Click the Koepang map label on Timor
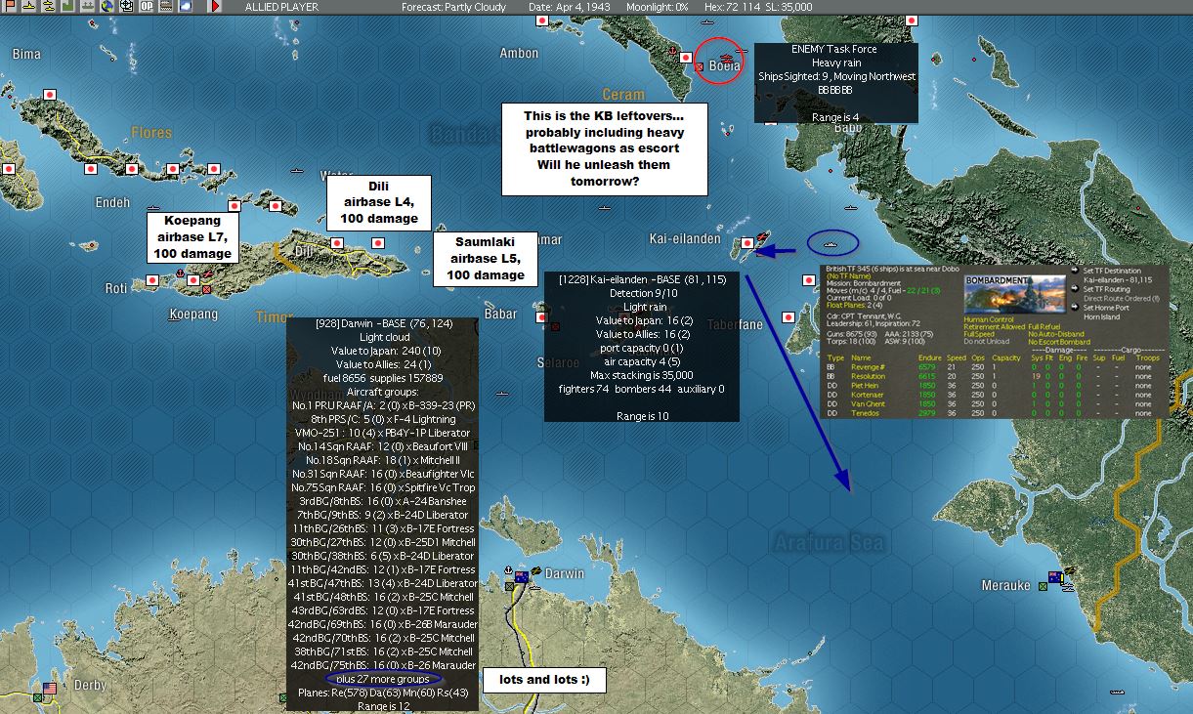 point(193,314)
